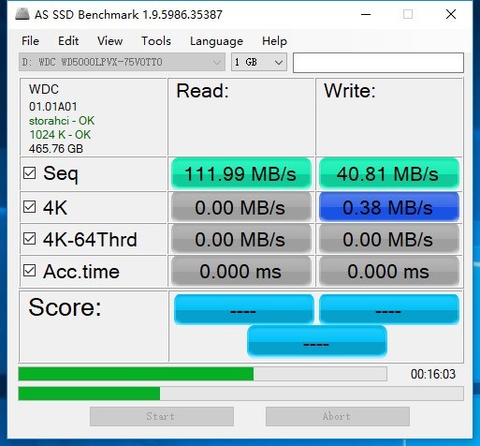Maximize the benchmark window
The image size is (480, 446).
[408, 14]
